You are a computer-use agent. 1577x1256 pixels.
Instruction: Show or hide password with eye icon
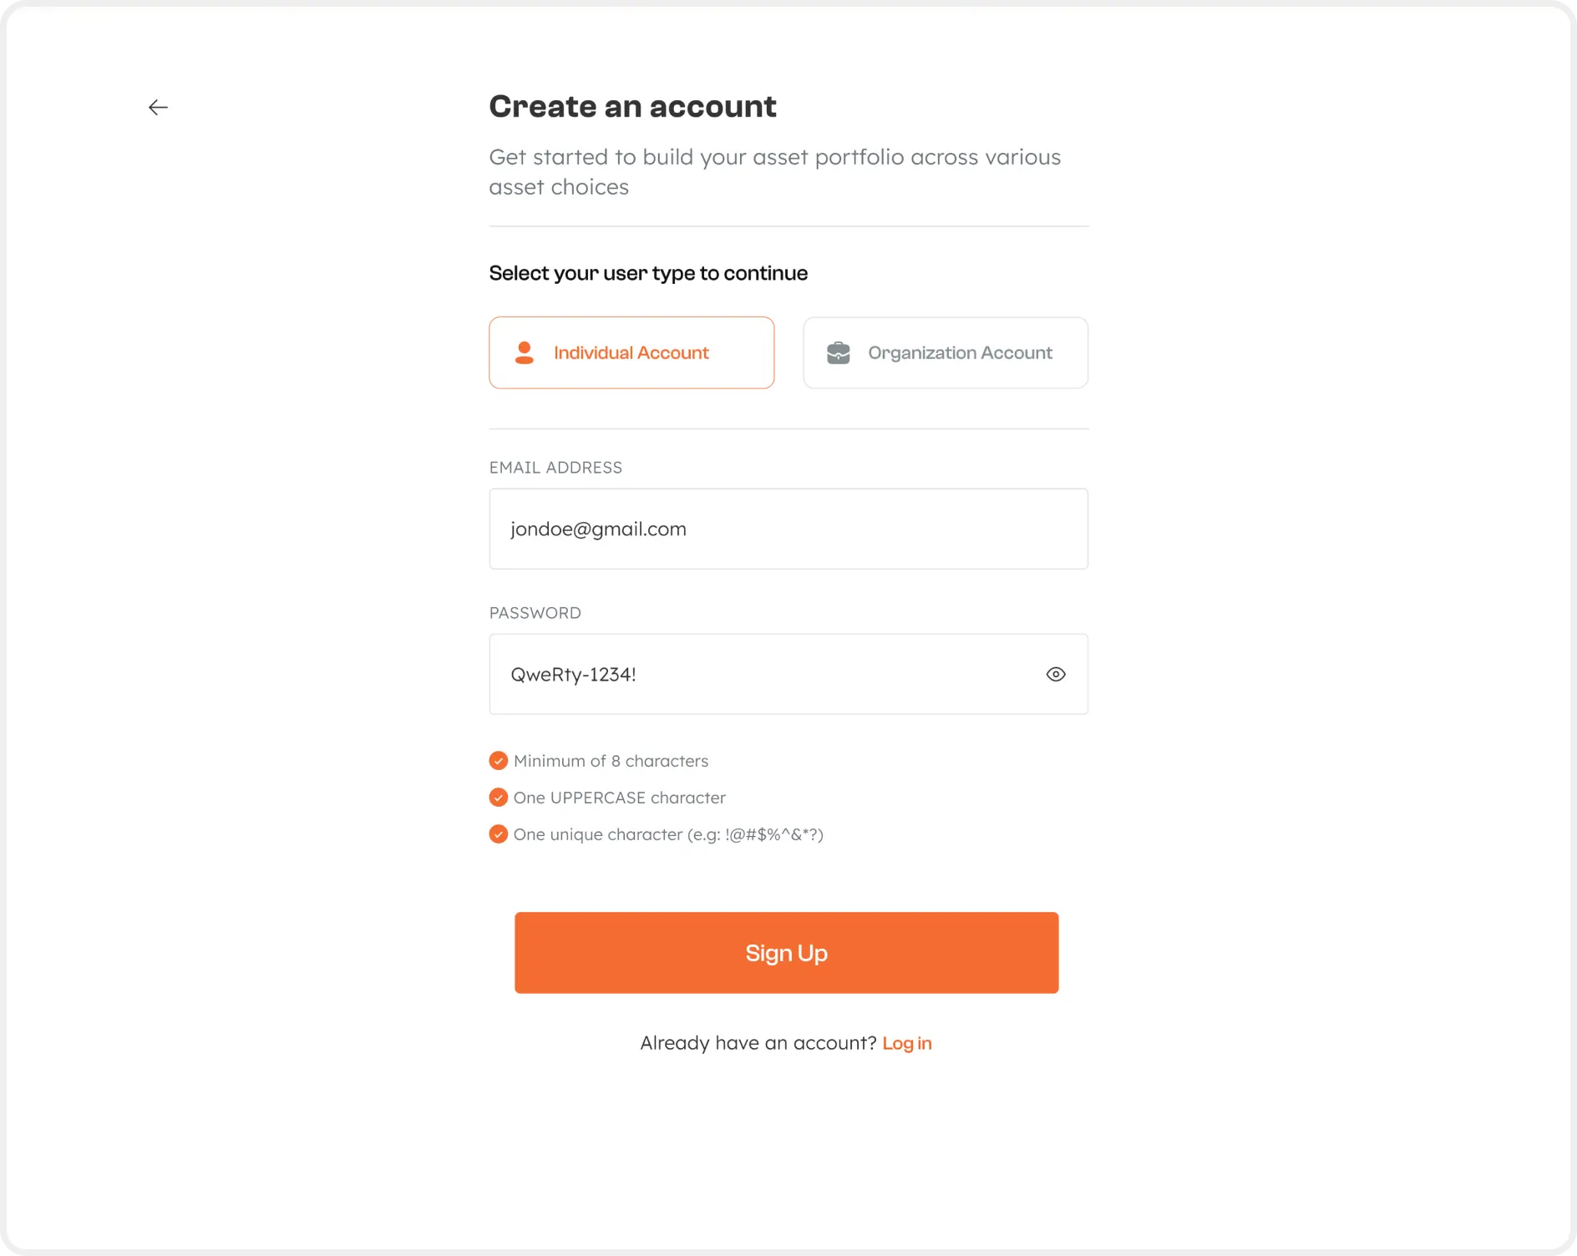point(1056,674)
